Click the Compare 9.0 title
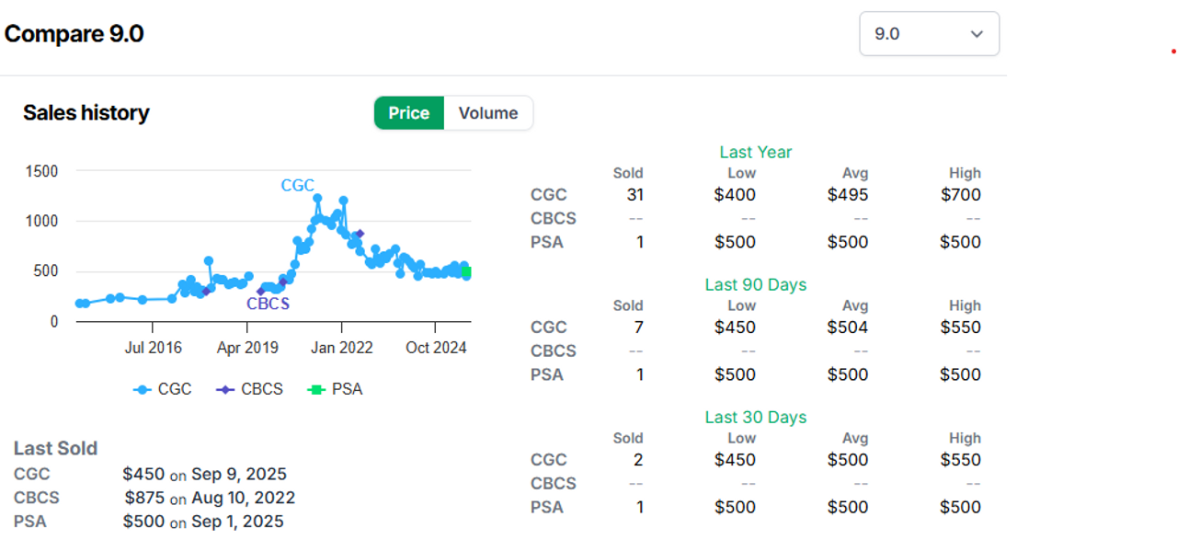The image size is (1177, 540). pos(74,34)
